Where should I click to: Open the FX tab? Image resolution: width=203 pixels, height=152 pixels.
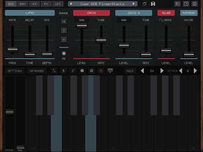[46, 4]
